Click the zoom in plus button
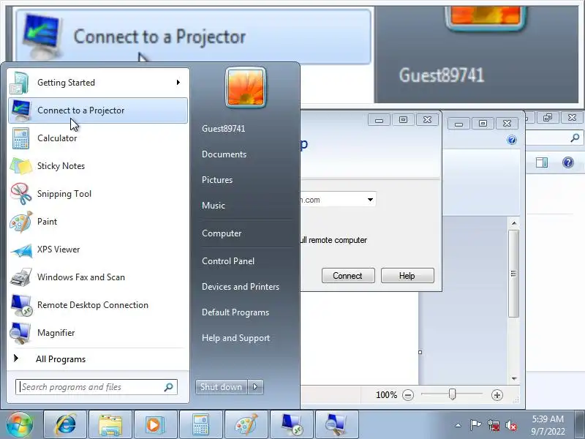The image size is (585, 439). (497, 395)
